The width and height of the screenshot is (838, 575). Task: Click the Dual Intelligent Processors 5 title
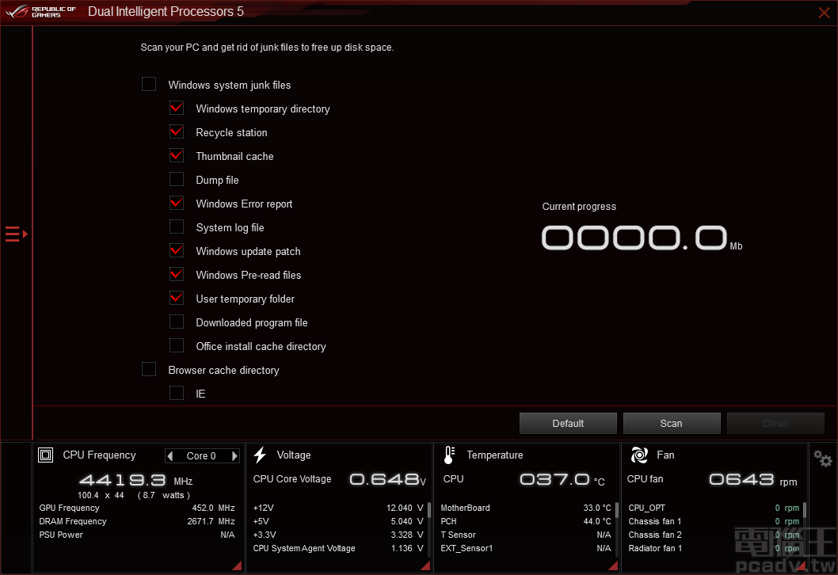[x=165, y=11]
